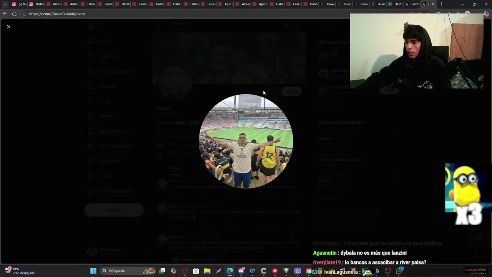Image resolution: width=492 pixels, height=277 pixels.
Task: Switch to the 'Resid' browser tab
Action: pos(105,4)
